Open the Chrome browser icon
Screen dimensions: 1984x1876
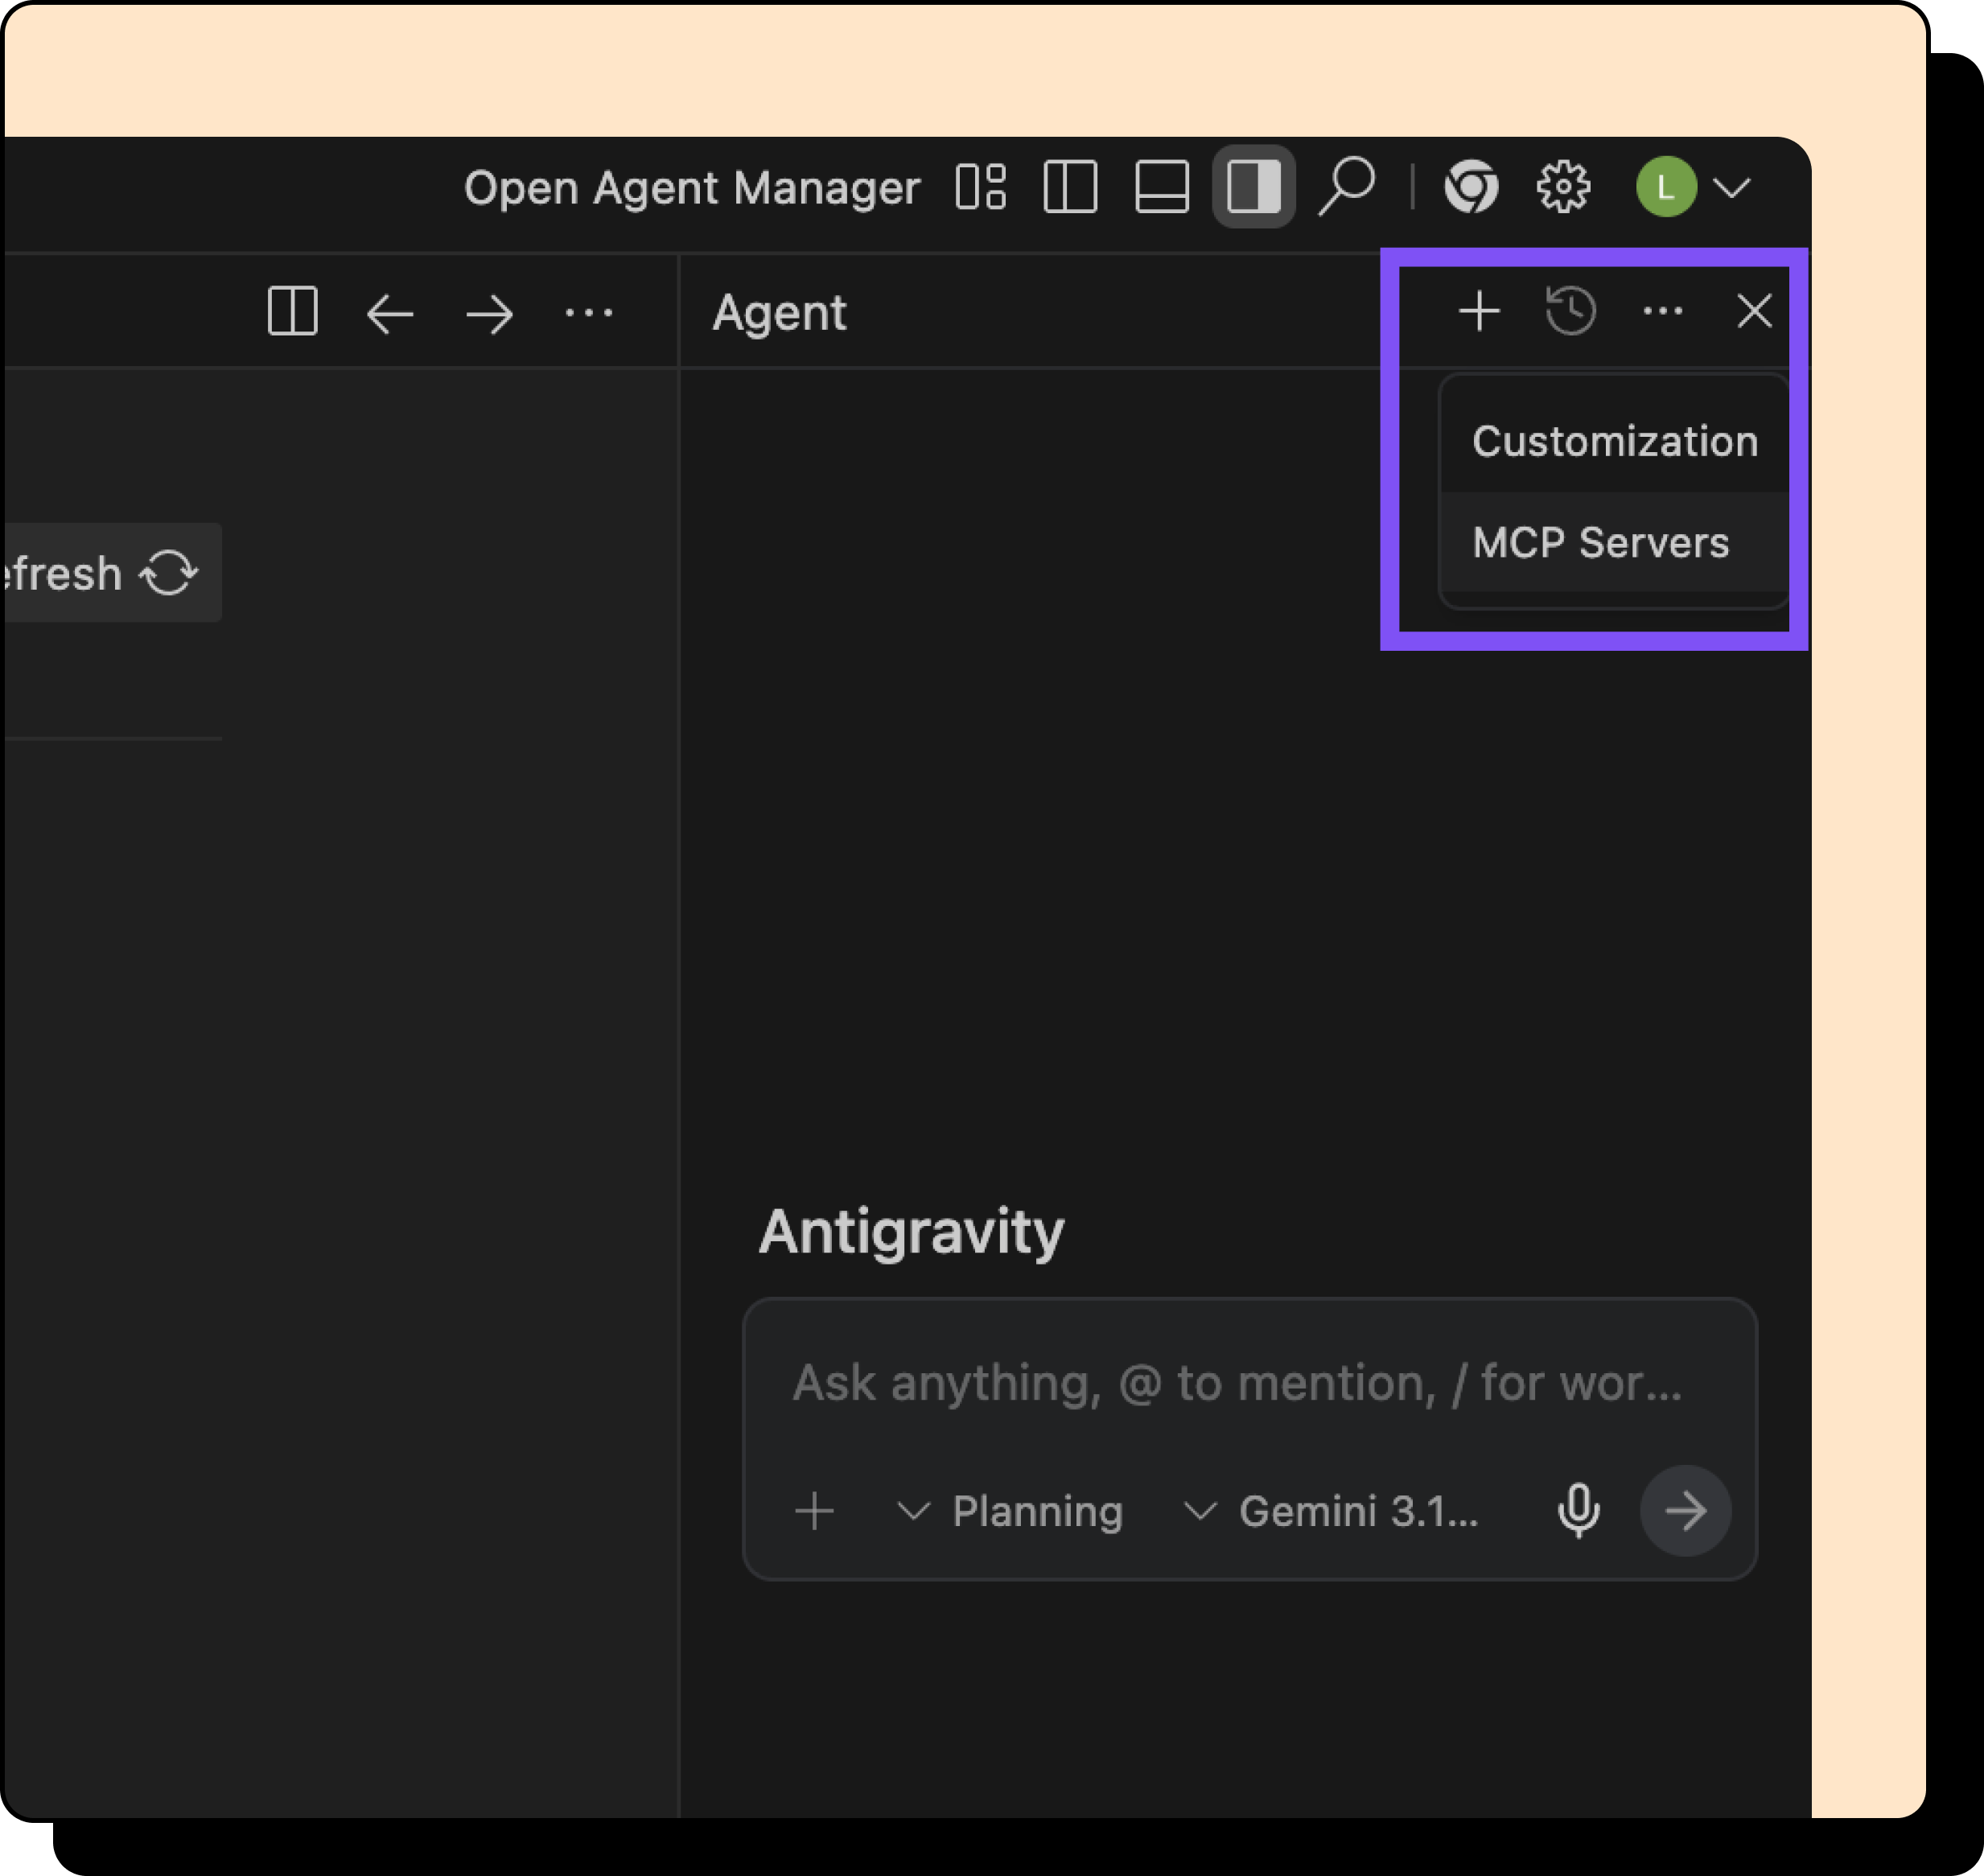tap(1471, 187)
